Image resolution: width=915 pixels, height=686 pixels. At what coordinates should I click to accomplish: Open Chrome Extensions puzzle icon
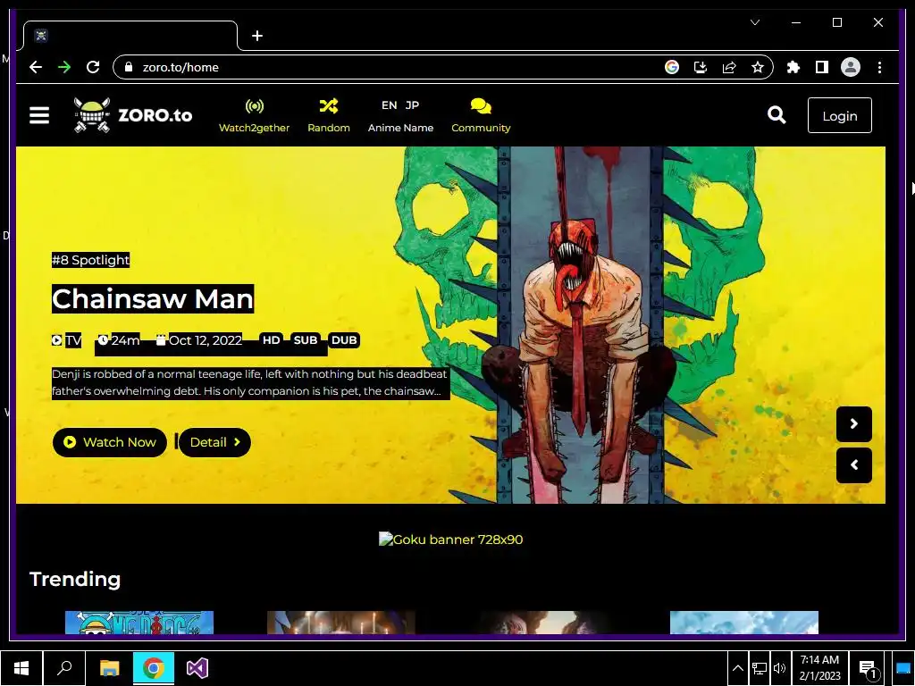point(793,67)
